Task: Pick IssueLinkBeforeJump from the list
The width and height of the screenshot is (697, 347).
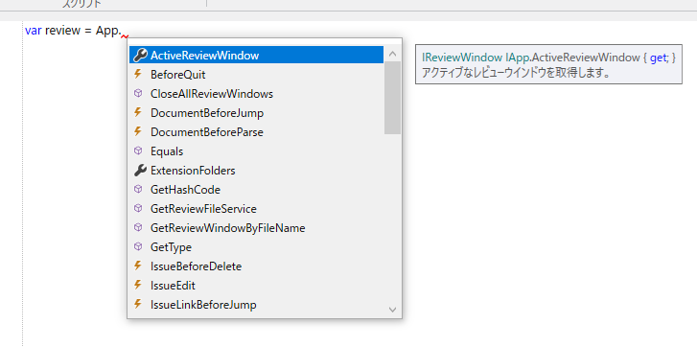Action: coord(257,305)
